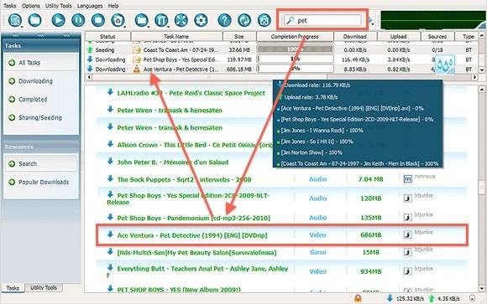
Task: Click the green speed graph in toolbar
Action: 432,20
